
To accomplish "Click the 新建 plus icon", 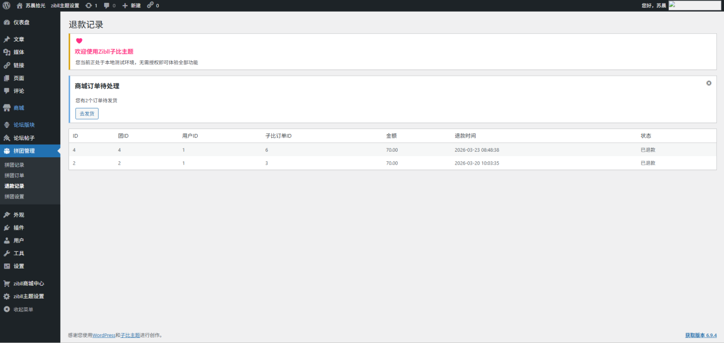I will (x=125, y=6).
